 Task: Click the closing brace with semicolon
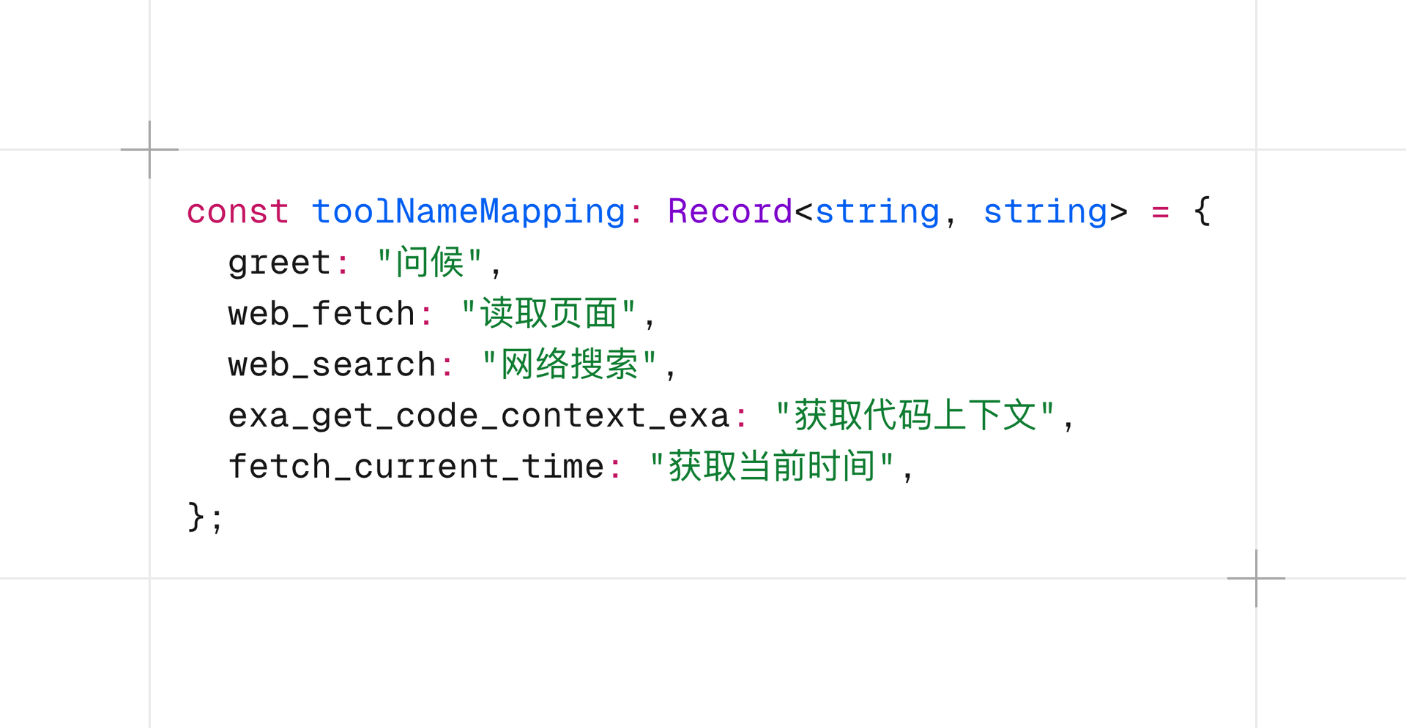(204, 517)
